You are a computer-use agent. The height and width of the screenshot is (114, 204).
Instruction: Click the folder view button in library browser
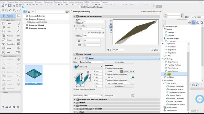tap(25, 12)
